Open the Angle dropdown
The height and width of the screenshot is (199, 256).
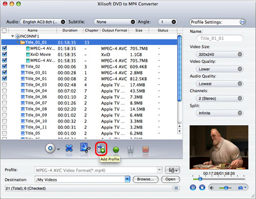click(167, 22)
